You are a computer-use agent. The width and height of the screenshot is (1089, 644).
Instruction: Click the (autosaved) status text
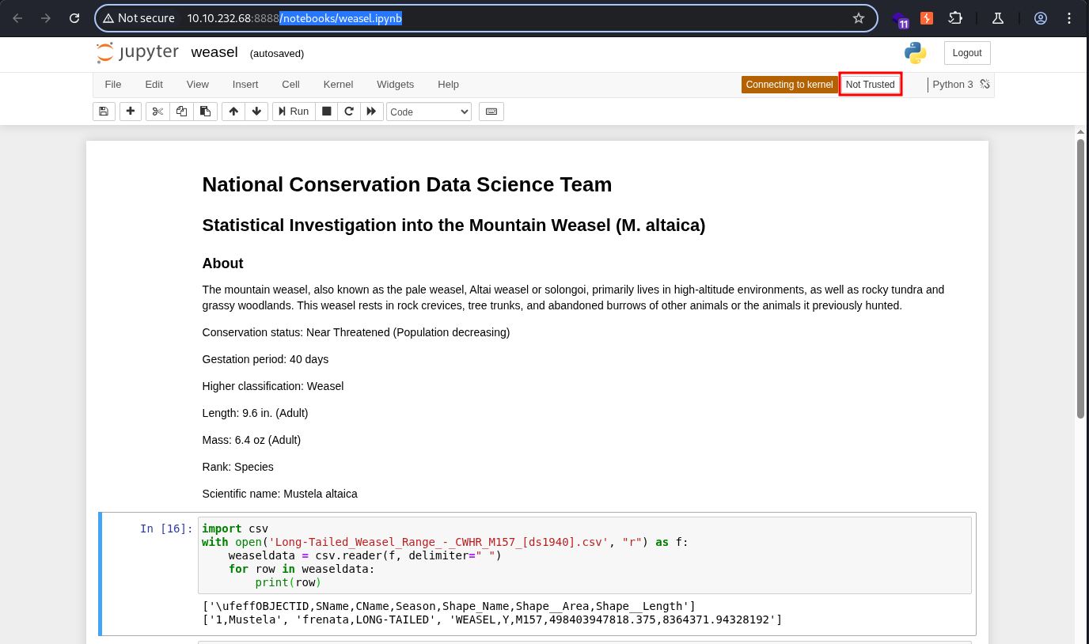(277, 53)
